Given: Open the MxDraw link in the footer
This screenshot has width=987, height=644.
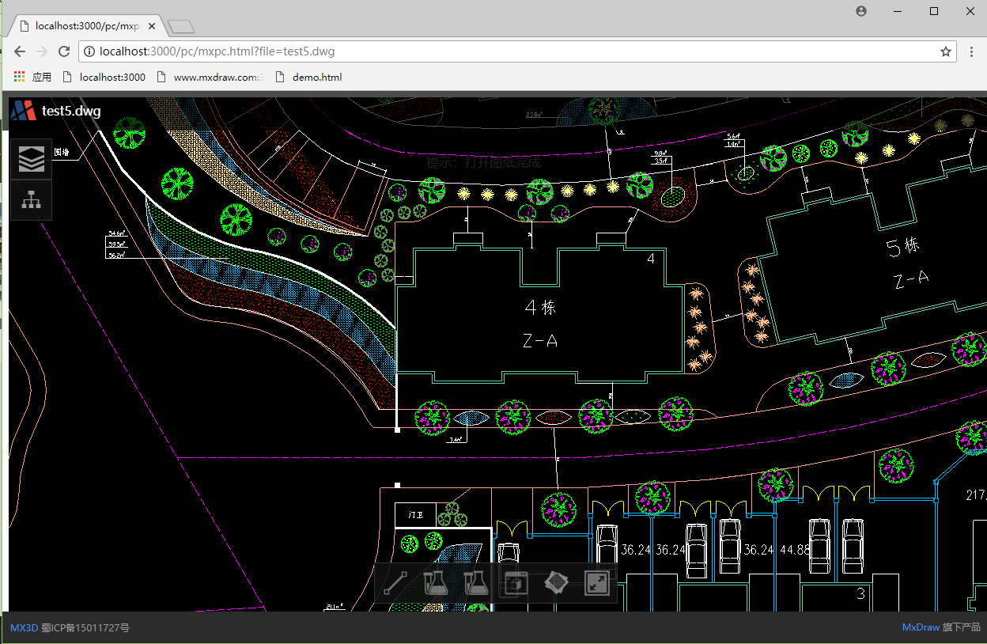Looking at the screenshot, I should 921,628.
